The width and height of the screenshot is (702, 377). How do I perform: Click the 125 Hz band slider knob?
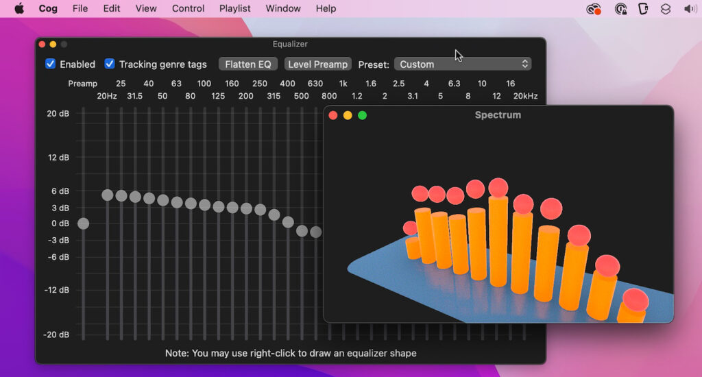[219, 206]
